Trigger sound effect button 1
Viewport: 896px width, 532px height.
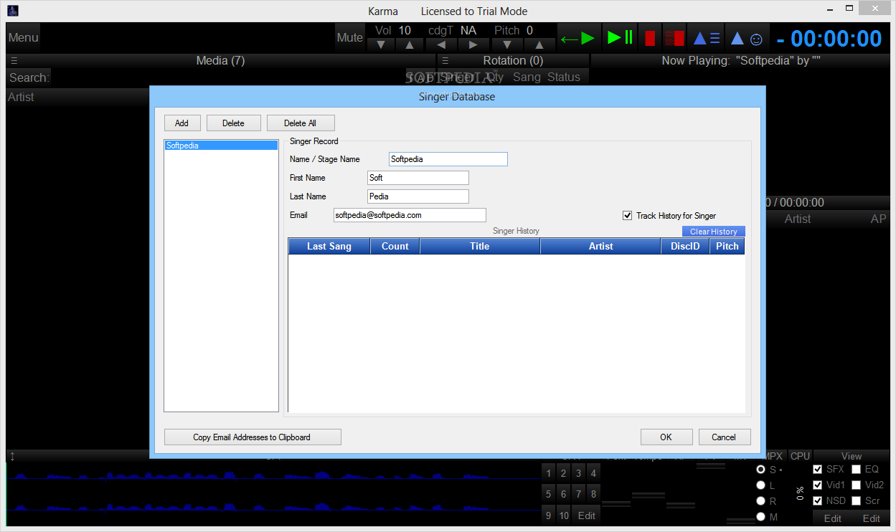[x=549, y=473]
